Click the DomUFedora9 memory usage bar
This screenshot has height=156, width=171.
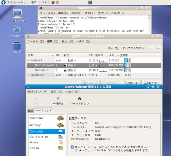tap(127, 65)
